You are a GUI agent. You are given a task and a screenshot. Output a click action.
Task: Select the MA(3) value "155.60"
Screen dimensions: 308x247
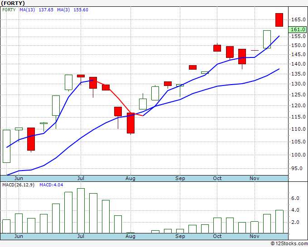point(81,10)
